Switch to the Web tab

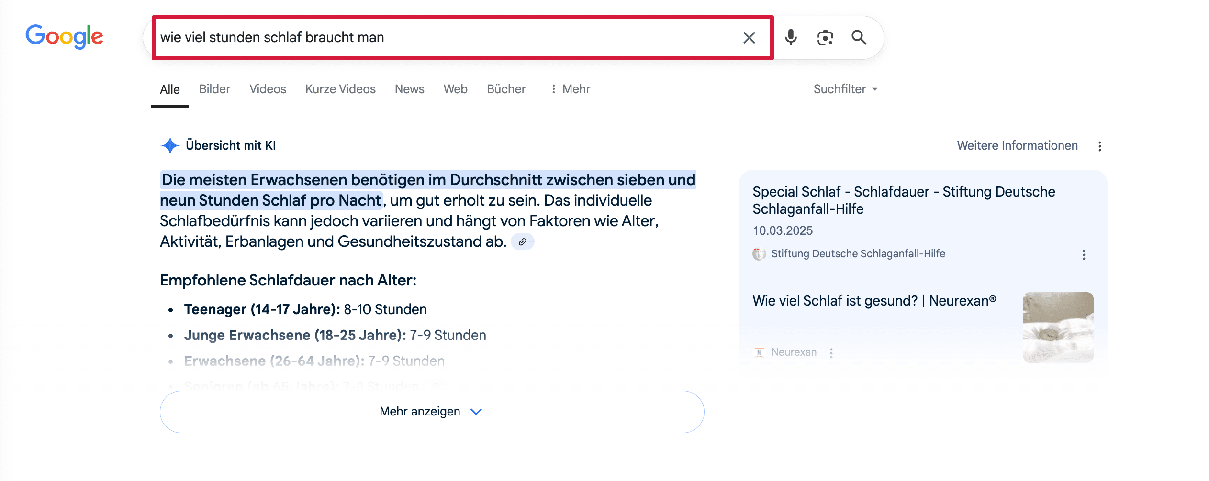[x=455, y=89]
